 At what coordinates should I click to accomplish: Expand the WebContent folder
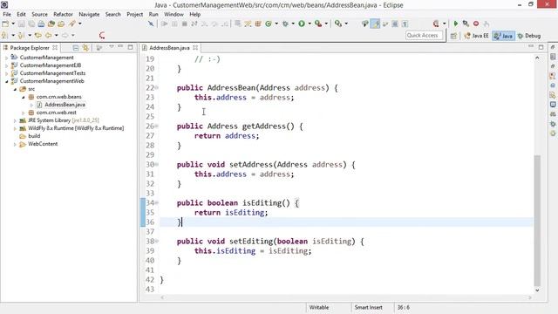click(x=15, y=144)
